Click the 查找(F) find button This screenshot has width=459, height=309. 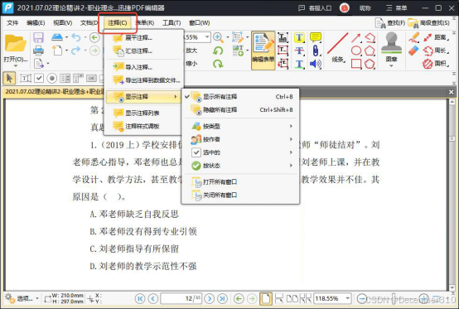click(390, 23)
